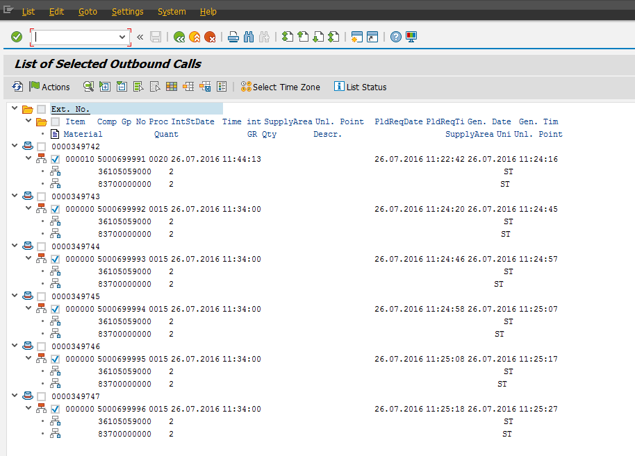The height and width of the screenshot is (456, 635).
Task: Click the Find binoculars icon
Action: click(249, 37)
